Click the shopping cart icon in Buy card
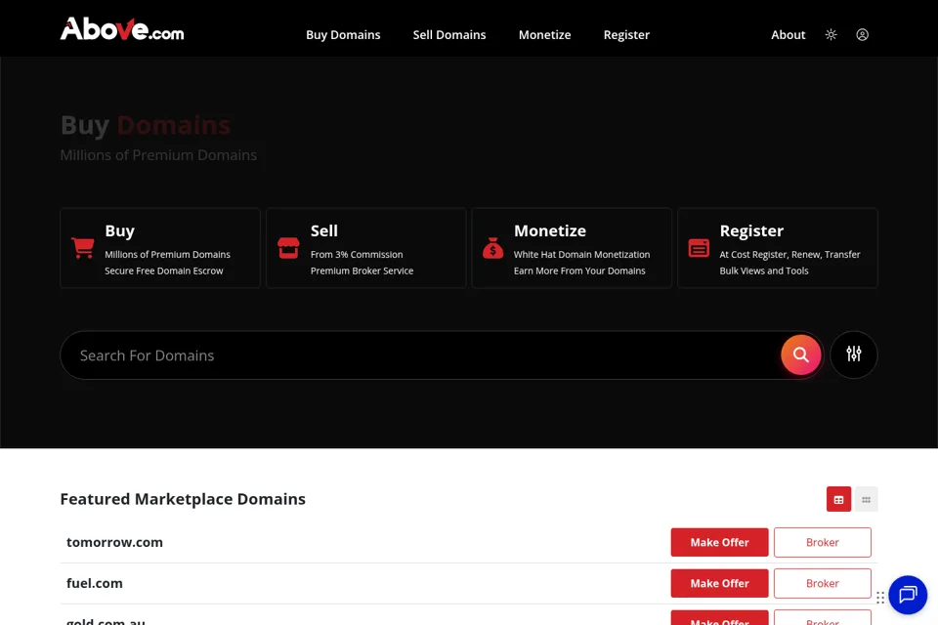938x625 pixels. (x=82, y=248)
